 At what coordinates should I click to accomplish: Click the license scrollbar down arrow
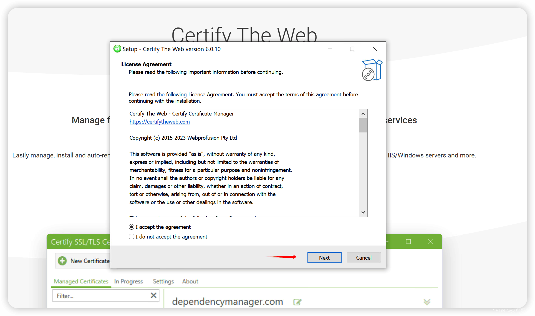point(363,212)
